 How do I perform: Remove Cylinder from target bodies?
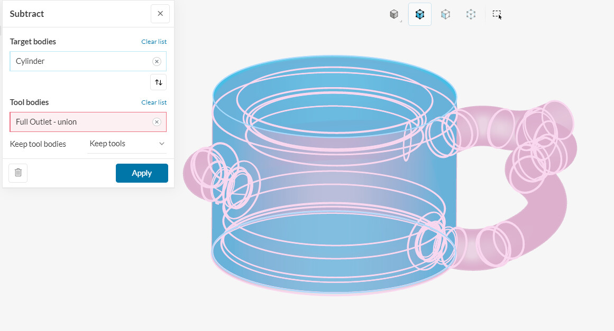(157, 61)
